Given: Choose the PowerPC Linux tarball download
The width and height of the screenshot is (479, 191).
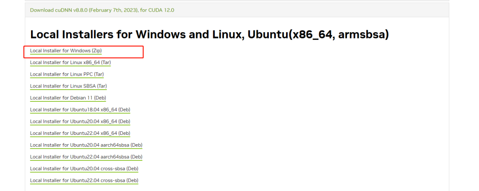Looking at the screenshot, I should [67, 74].
